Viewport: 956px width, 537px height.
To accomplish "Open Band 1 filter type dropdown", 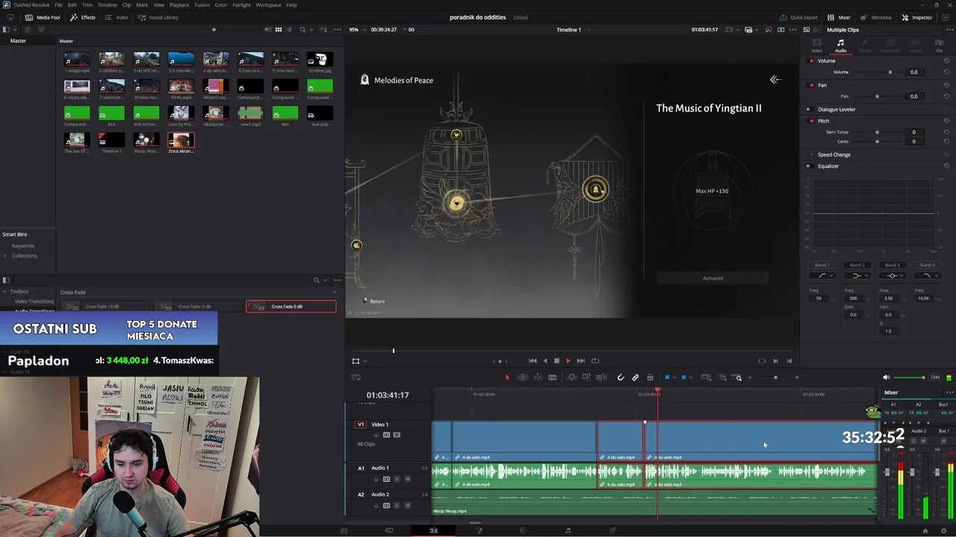I will [x=824, y=276].
